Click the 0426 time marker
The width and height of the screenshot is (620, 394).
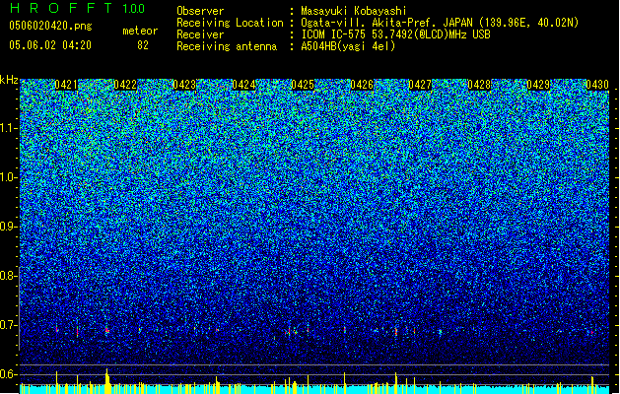[362, 85]
